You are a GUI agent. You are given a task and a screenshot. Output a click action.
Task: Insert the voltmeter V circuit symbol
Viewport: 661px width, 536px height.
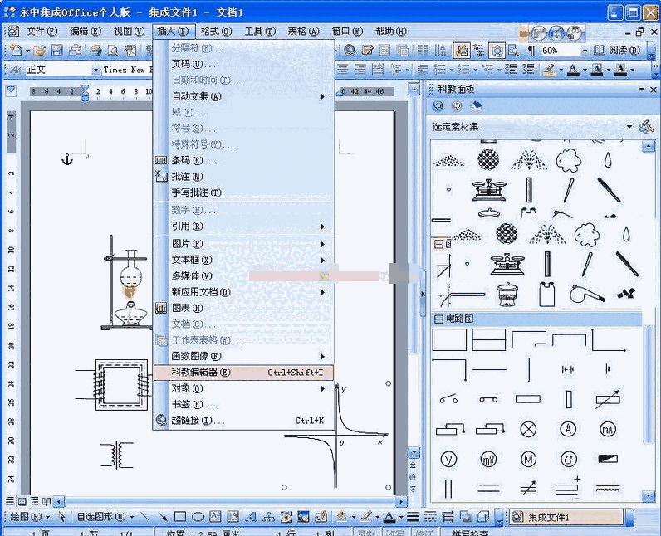[x=448, y=460]
